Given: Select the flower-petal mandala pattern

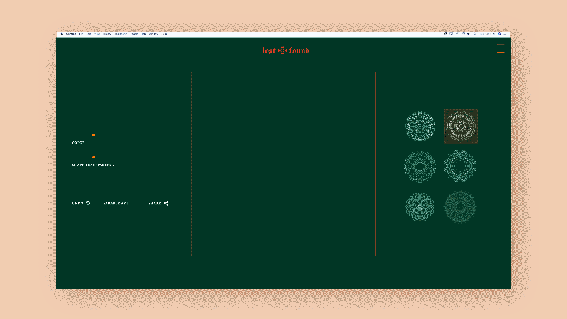Looking at the screenshot, I should tap(420, 207).
